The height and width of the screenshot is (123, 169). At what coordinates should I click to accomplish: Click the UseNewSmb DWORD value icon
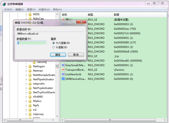click(63, 74)
